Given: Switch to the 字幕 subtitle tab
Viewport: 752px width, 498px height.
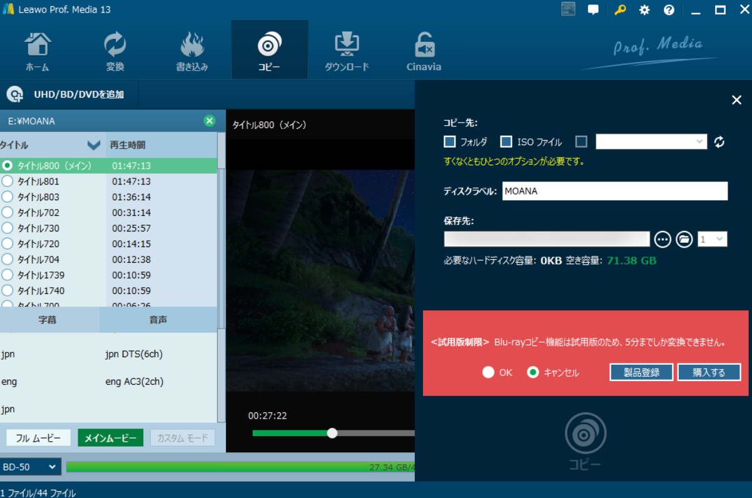Looking at the screenshot, I should click(48, 320).
